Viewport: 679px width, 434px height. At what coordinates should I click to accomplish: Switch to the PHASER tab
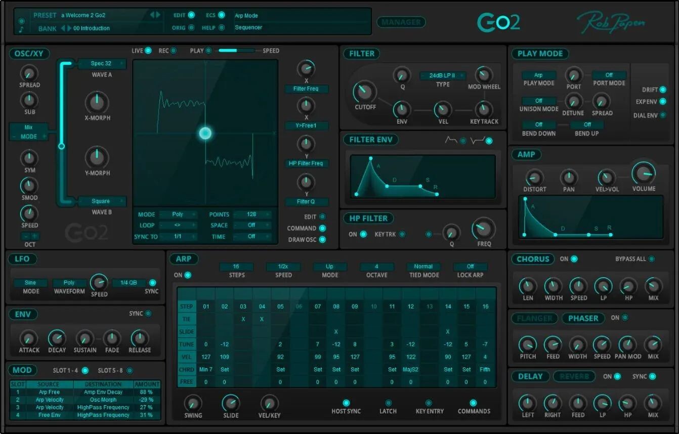pos(583,318)
